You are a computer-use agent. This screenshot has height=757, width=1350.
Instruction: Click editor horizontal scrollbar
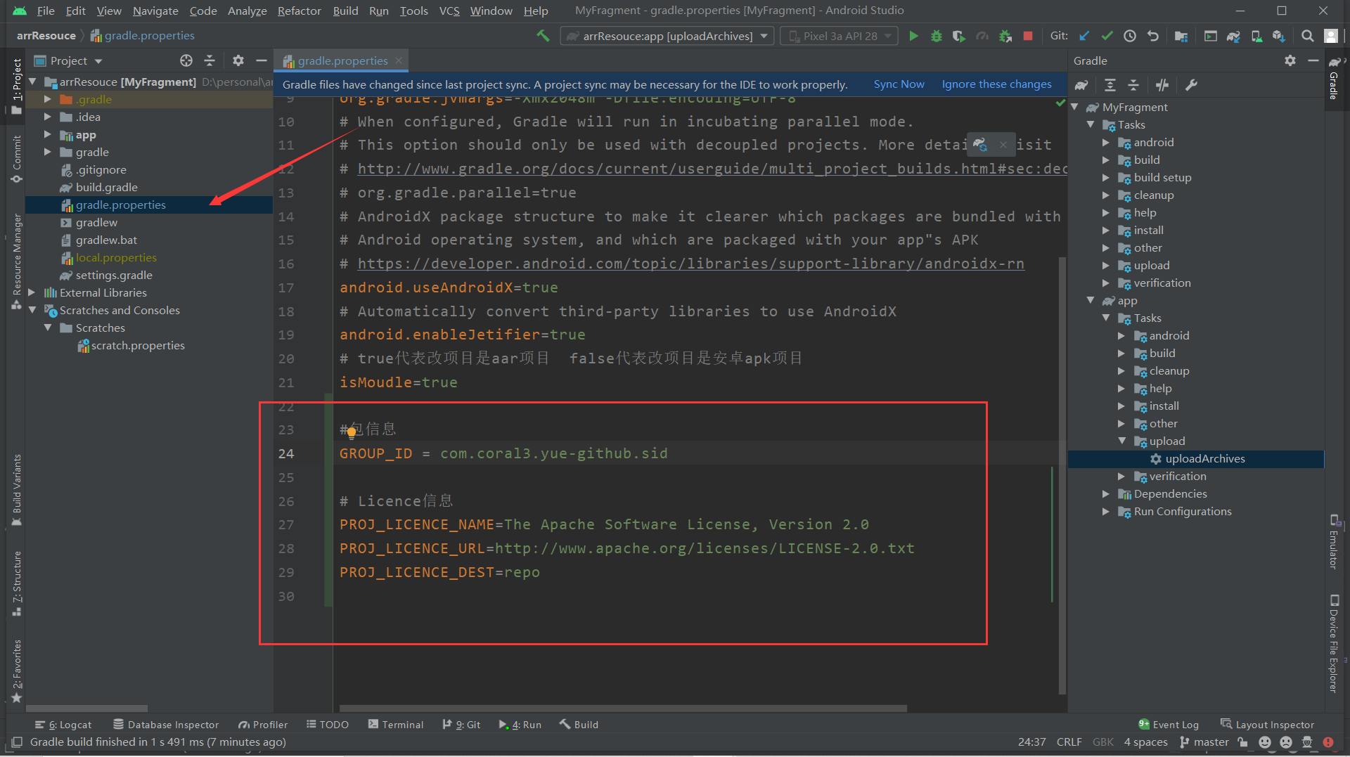623,709
